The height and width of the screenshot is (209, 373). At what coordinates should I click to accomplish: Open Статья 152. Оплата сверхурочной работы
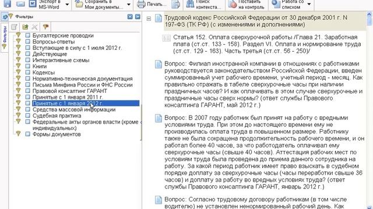click(267, 44)
